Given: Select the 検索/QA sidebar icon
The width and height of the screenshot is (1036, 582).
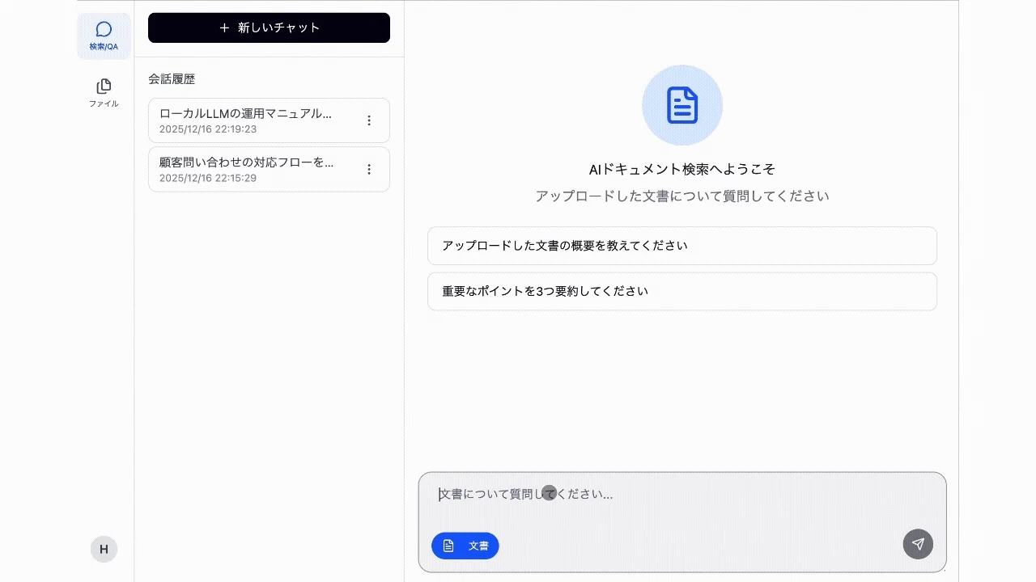Looking at the screenshot, I should (103, 36).
